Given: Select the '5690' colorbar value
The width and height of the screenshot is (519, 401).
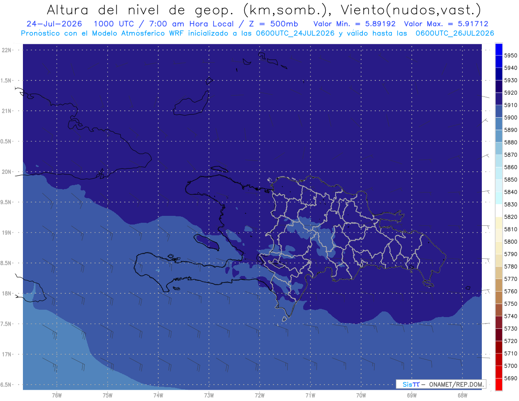Looking at the screenshot, I should [510, 378].
